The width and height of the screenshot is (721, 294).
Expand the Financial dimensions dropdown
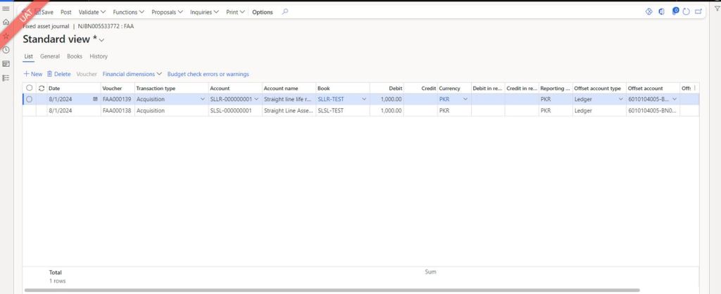pos(132,74)
